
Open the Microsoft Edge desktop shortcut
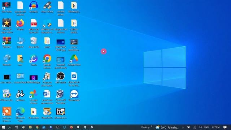pos(20,114)
